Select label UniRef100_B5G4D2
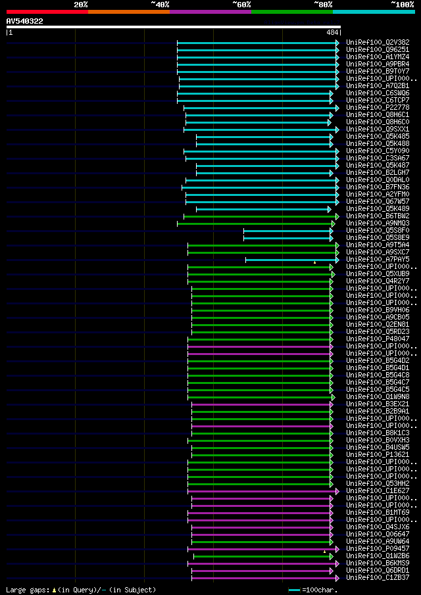 pyautogui.click(x=378, y=360)
